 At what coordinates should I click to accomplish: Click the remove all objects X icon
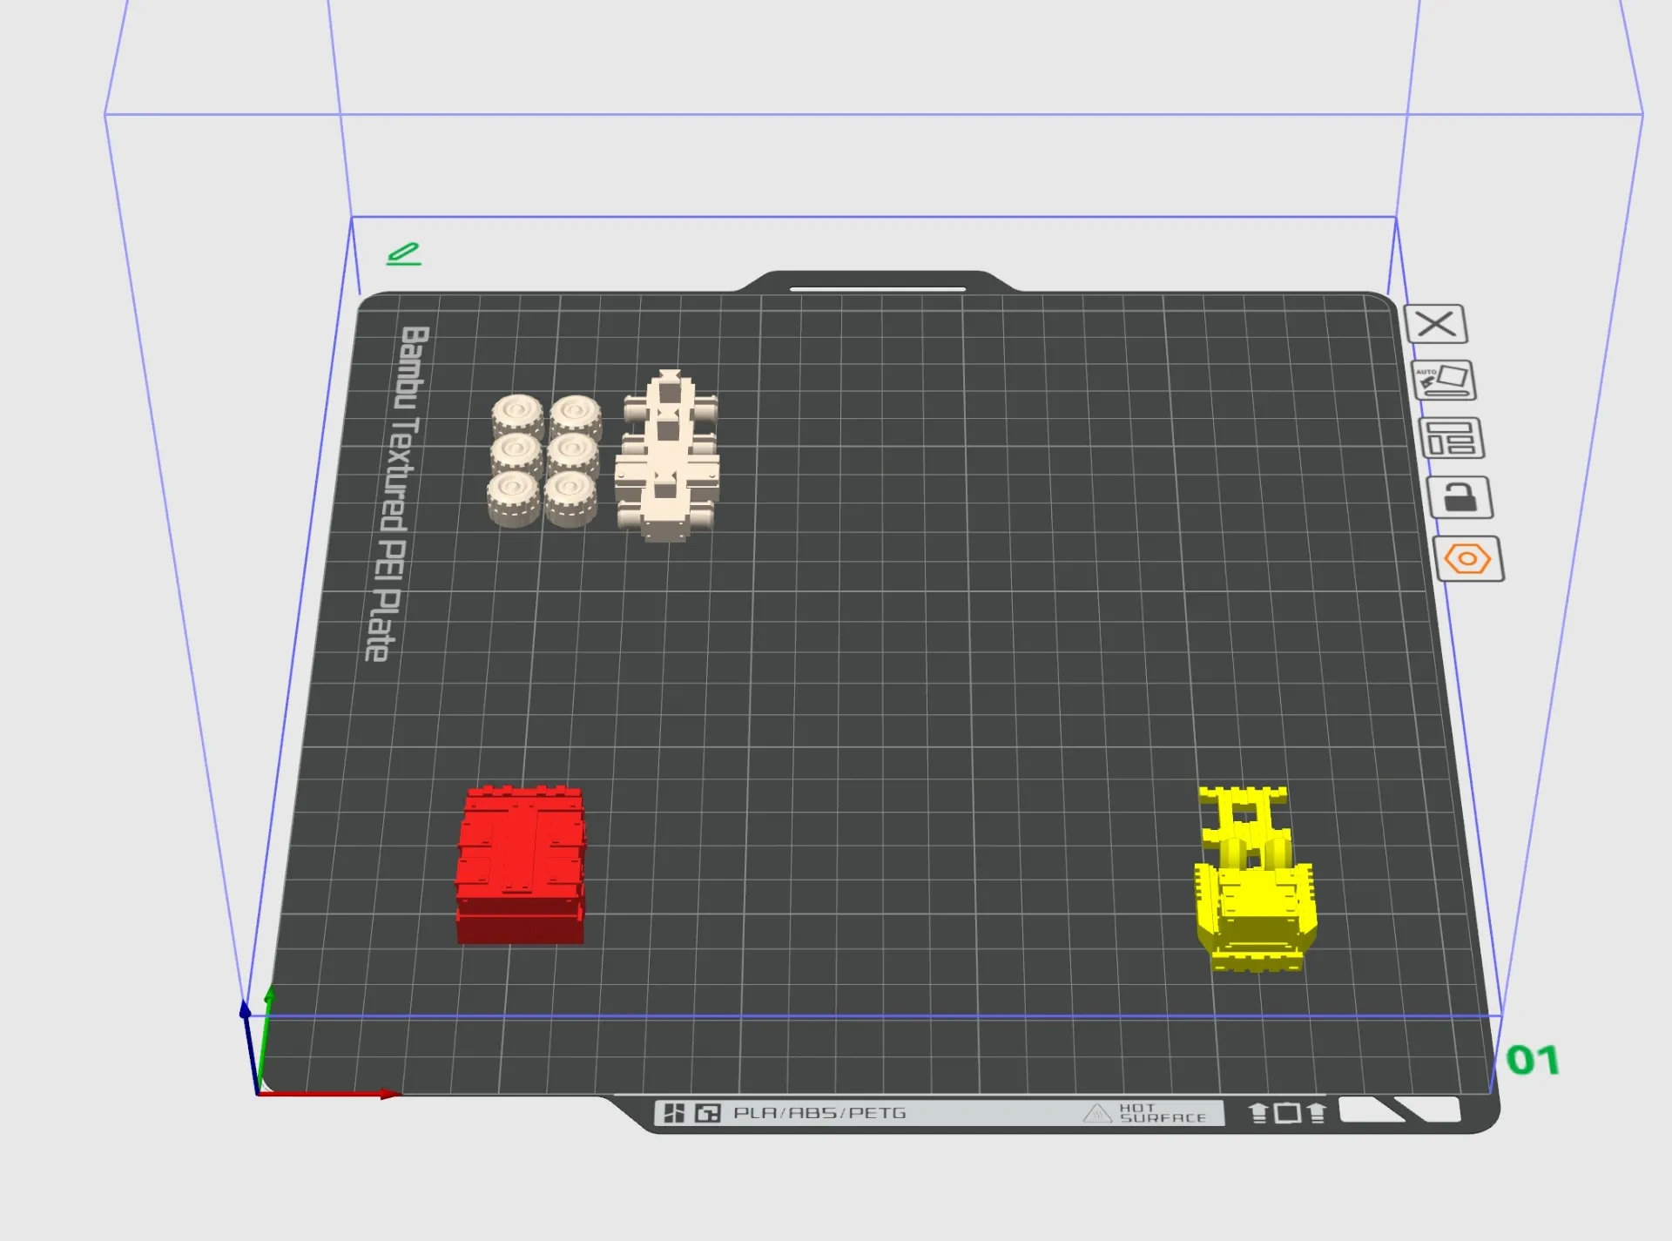pyautogui.click(x=1436, y=325)
